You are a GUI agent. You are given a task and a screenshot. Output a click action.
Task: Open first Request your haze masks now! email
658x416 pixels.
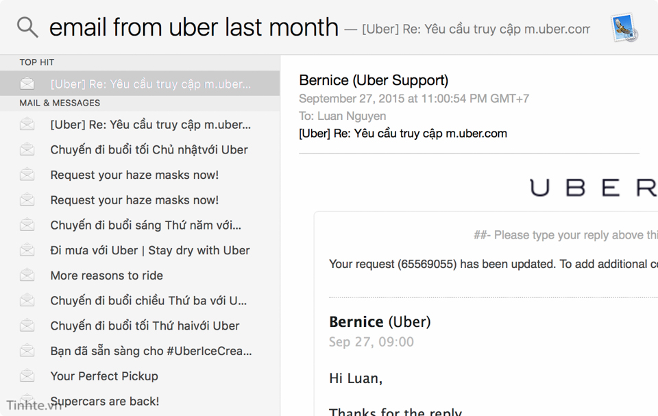coord(140,175)
